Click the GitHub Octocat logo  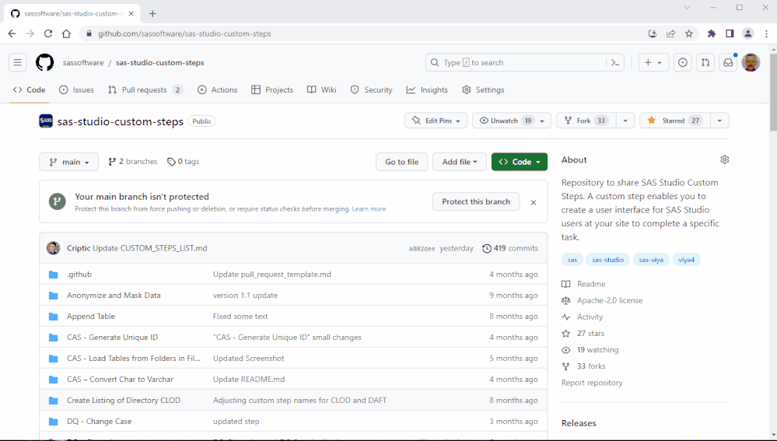45,63
